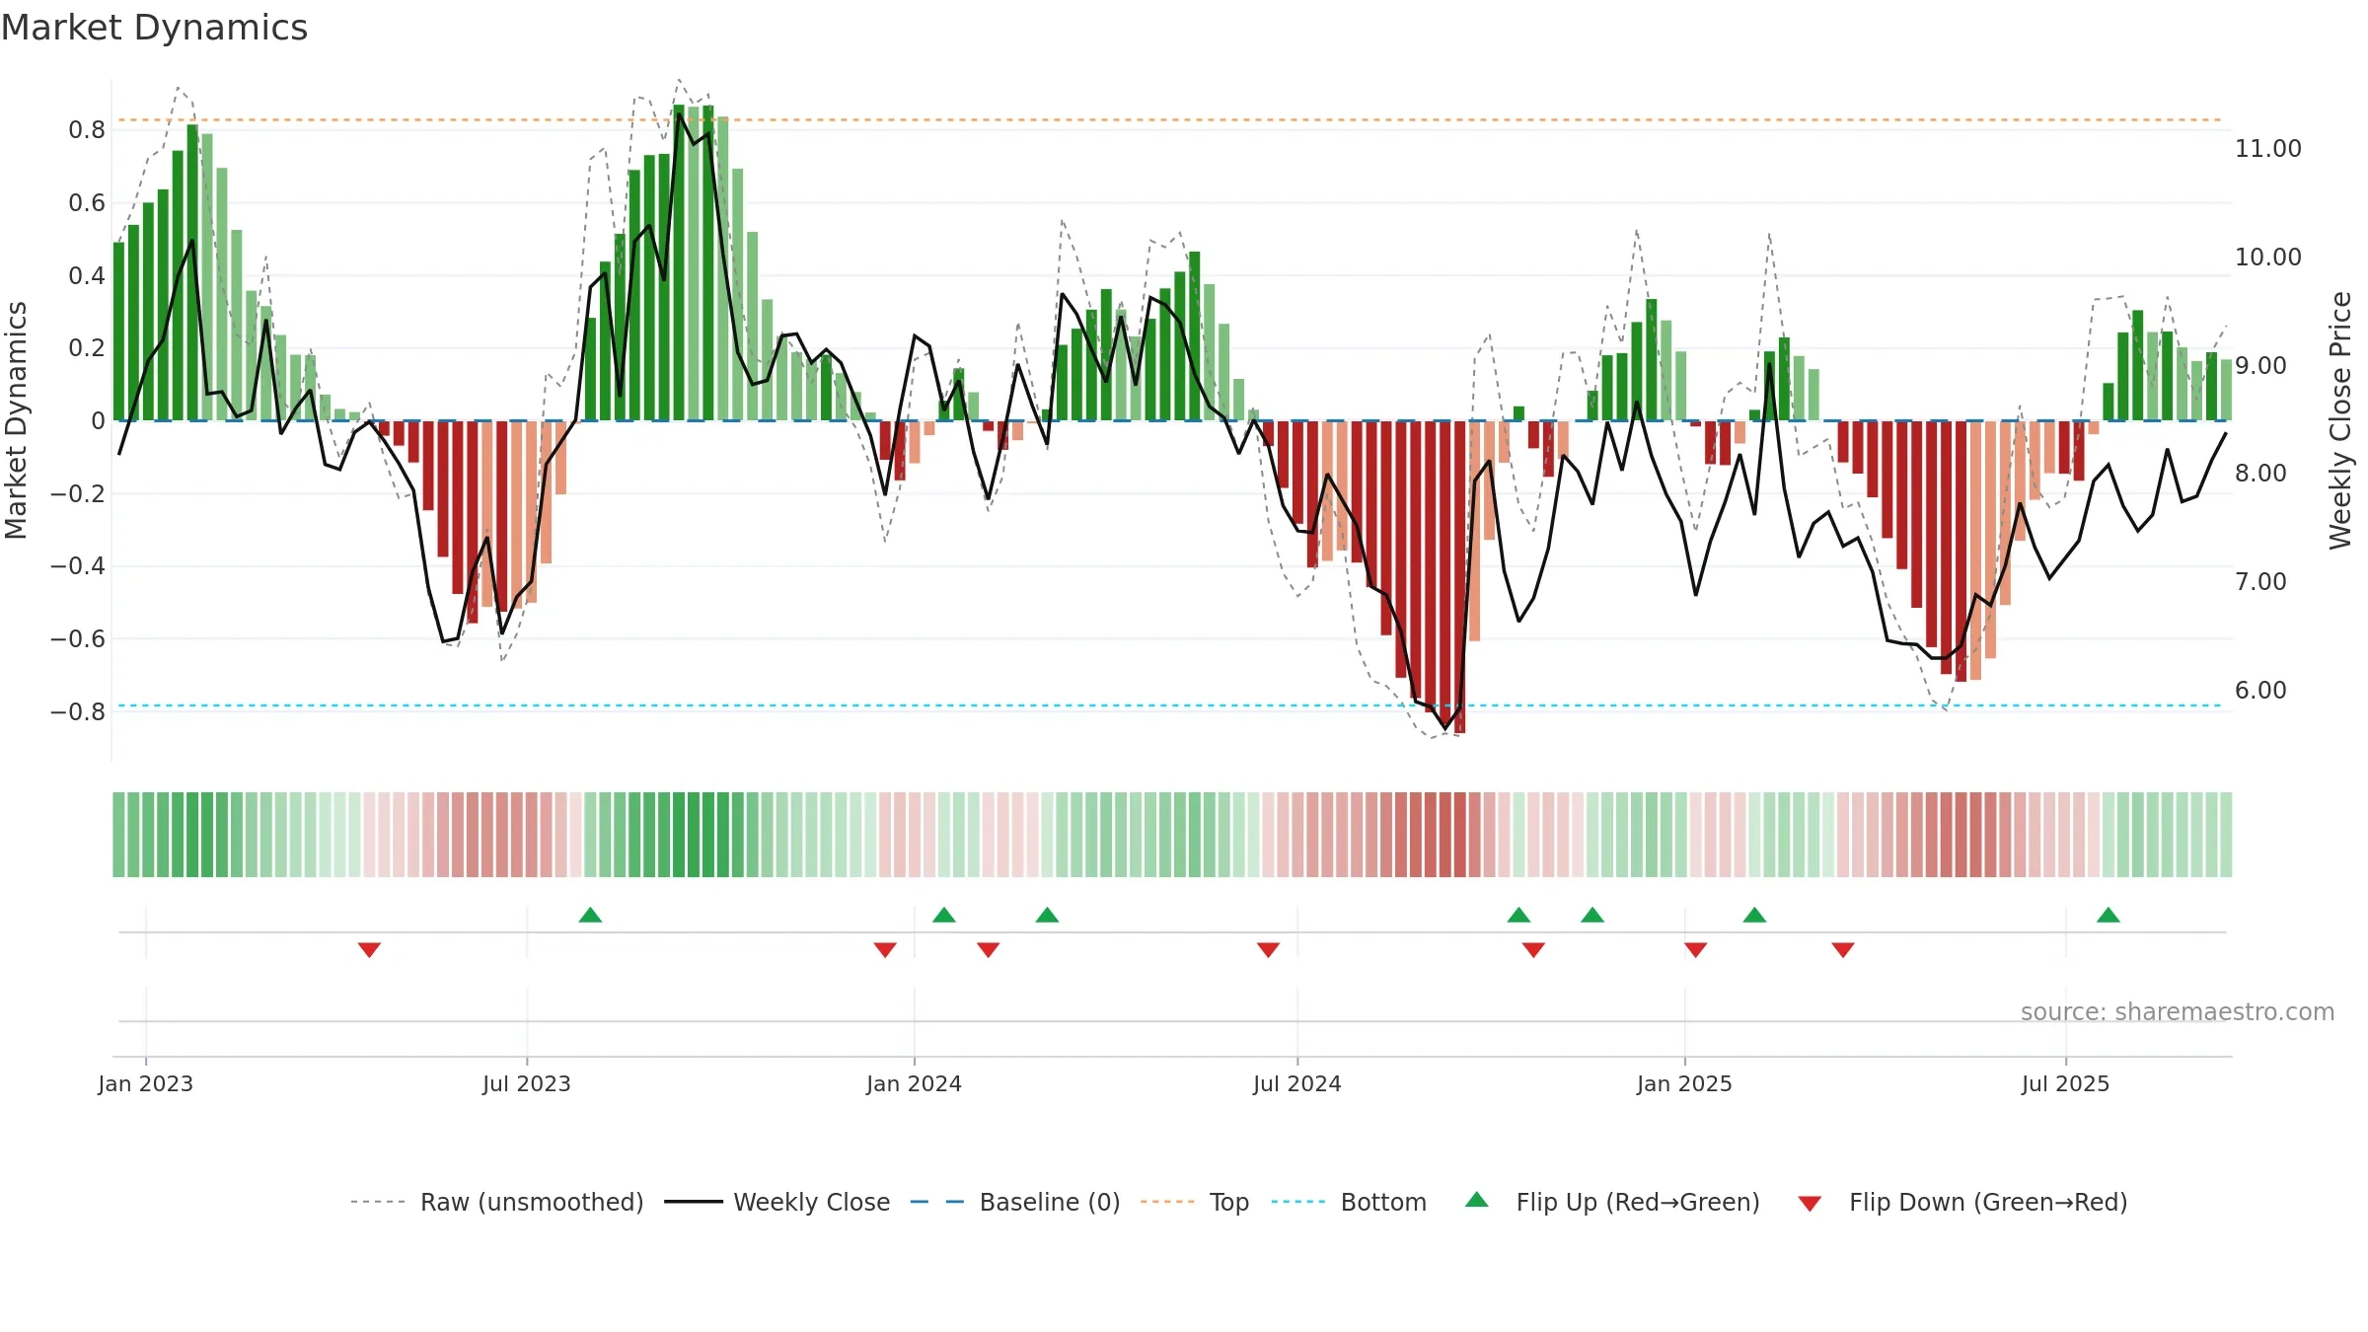The width and height of the screenshot is (2368, 1332).
Task: Click the '0.4' left axis label
Action: (87, 275)
